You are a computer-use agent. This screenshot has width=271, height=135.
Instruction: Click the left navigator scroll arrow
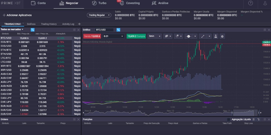coord(84,113)
